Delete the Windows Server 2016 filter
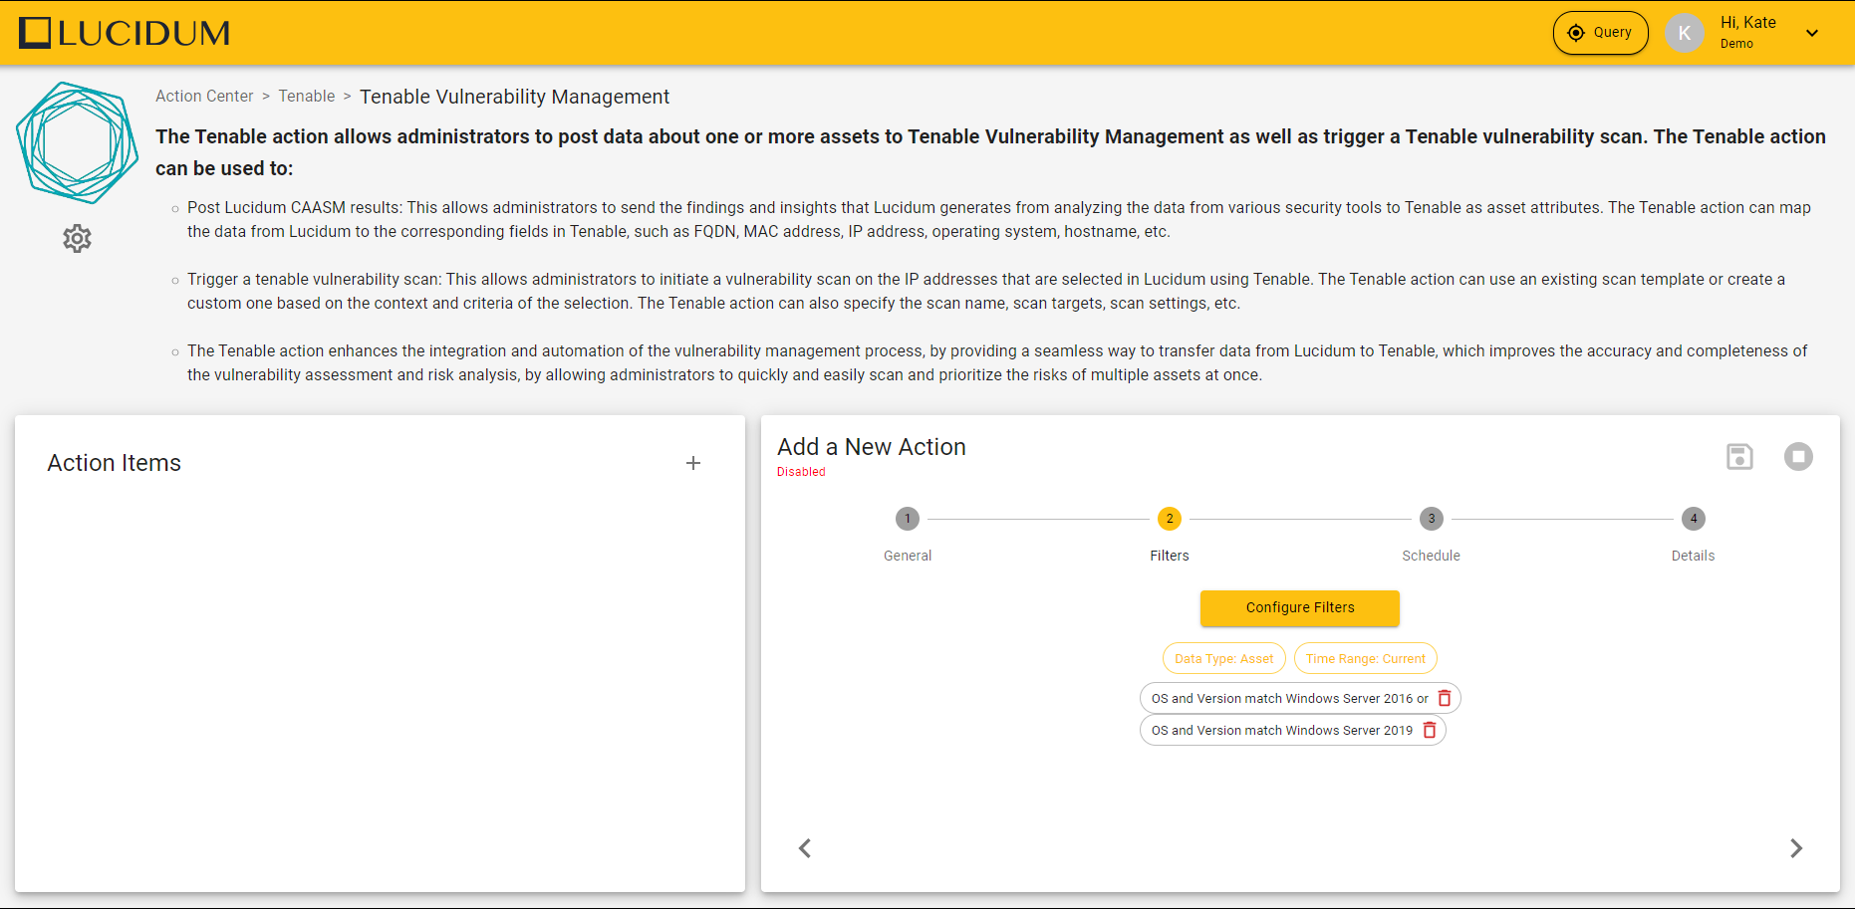The width and height of the screenshot is (1855, 909). coord(1445,699)
